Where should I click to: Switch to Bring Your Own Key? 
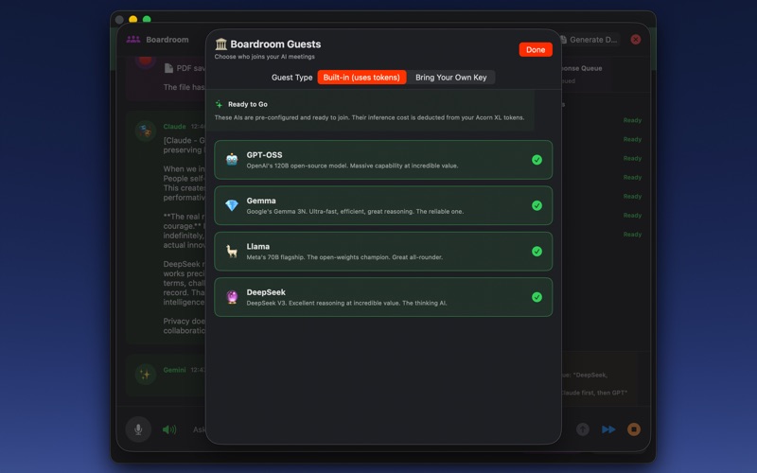pos(451,78)
